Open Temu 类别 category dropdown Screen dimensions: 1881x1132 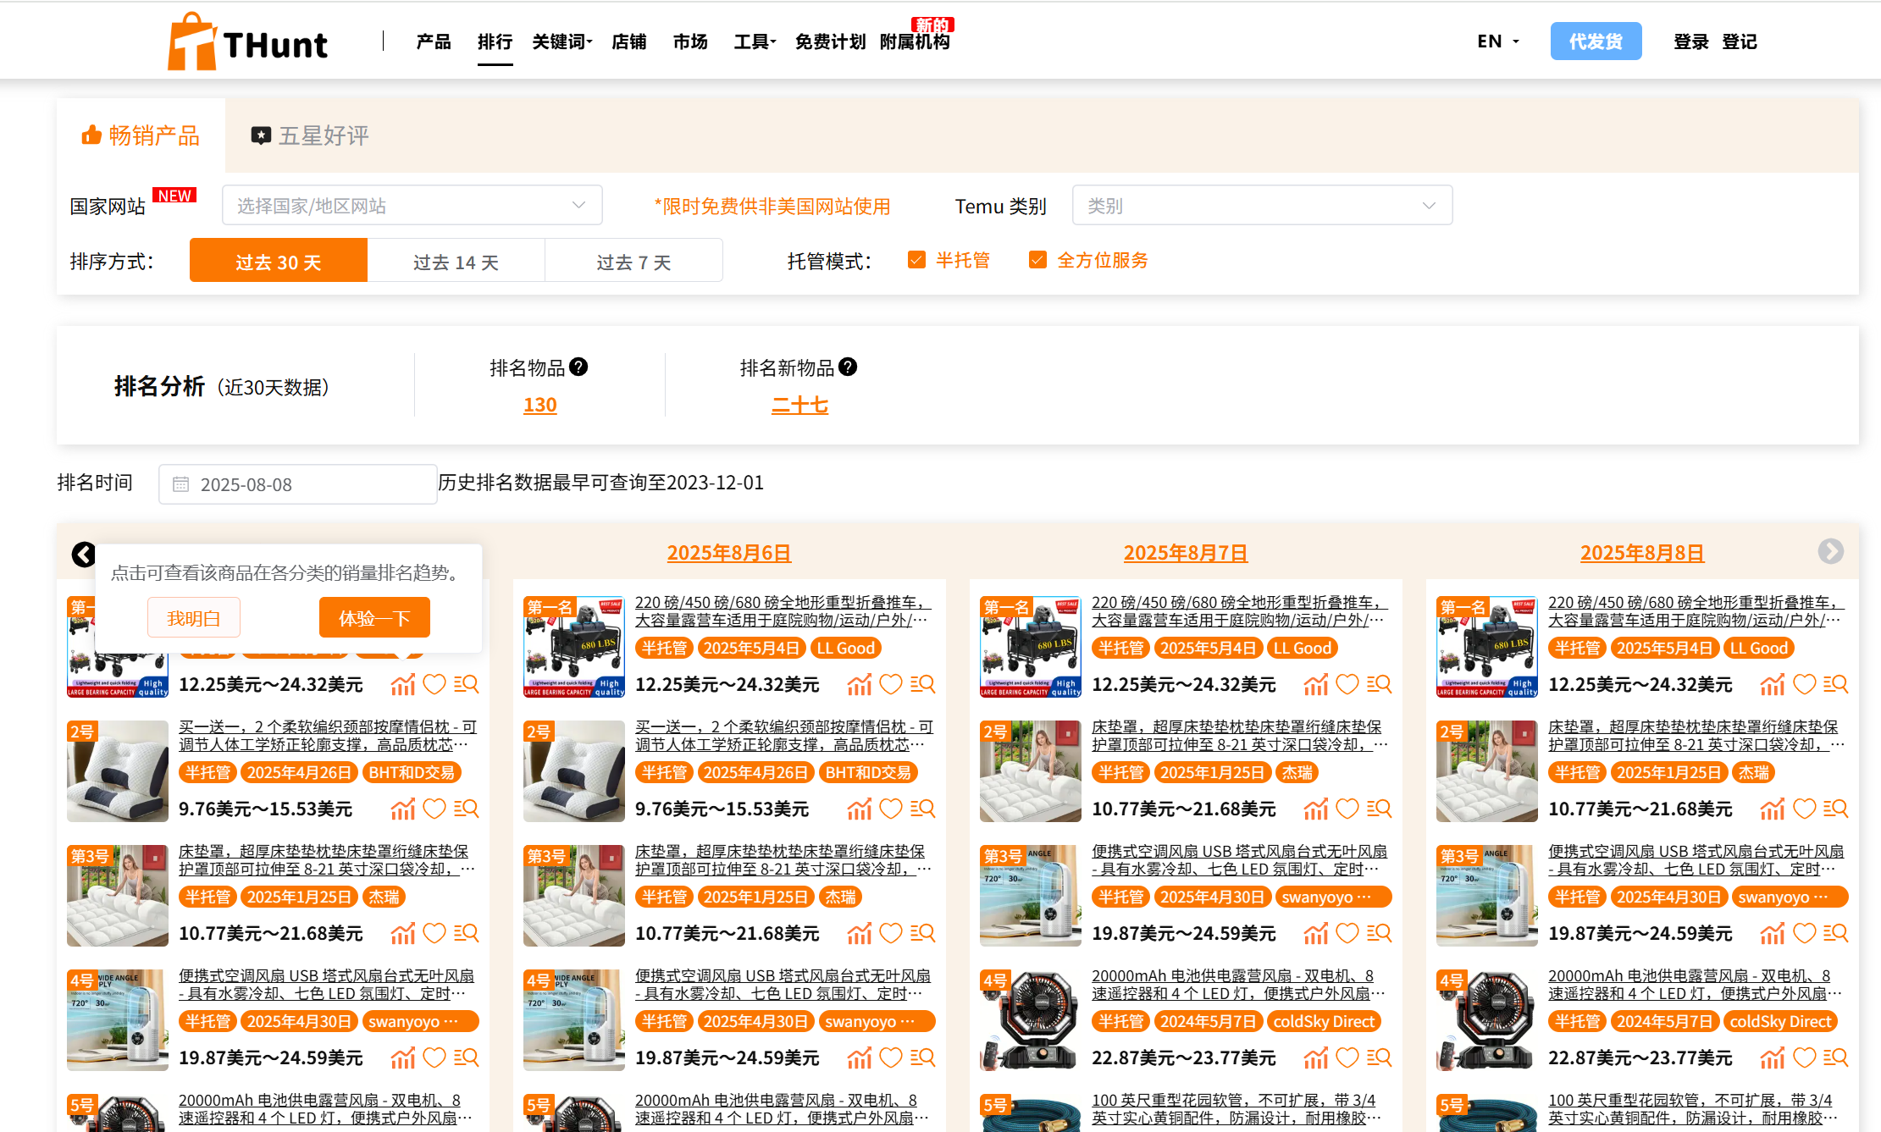coord(1262,206)
